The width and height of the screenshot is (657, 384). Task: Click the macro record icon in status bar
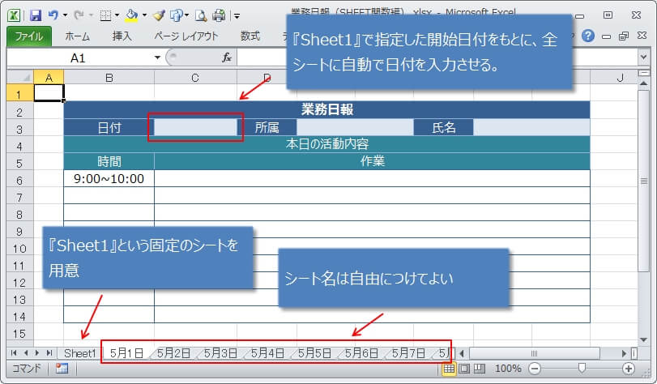coord(62,369)
